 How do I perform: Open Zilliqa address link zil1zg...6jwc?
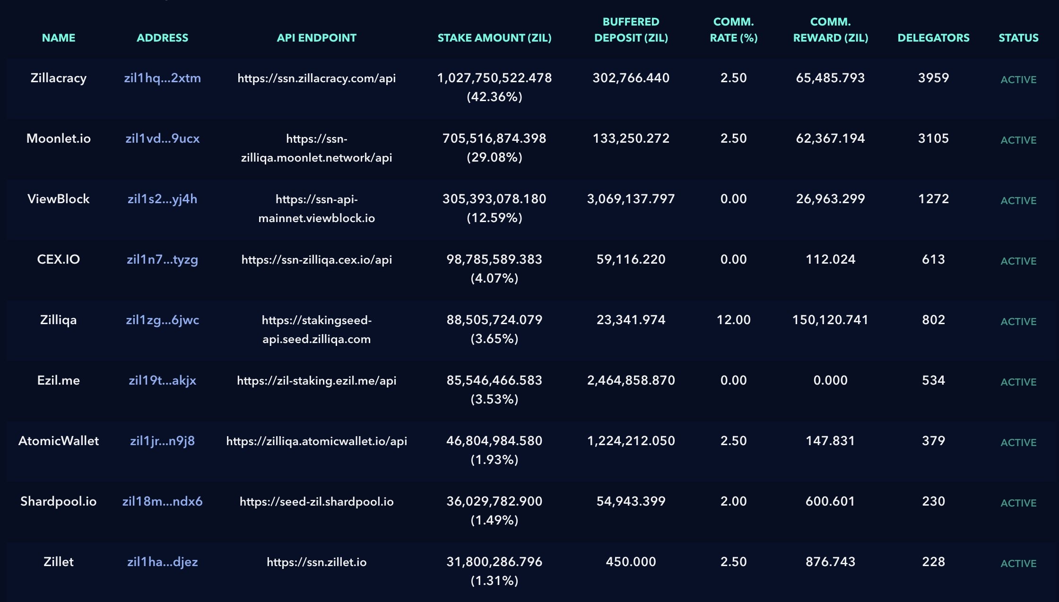click(x=162, y=320)
